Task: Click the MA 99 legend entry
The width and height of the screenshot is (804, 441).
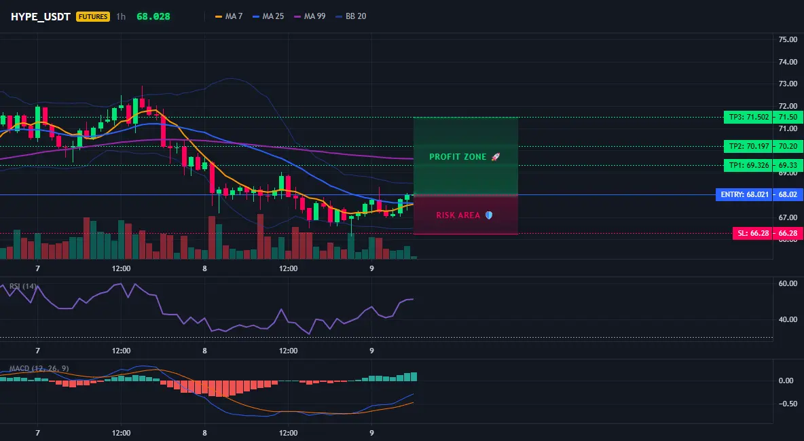Action: (310, 16)
